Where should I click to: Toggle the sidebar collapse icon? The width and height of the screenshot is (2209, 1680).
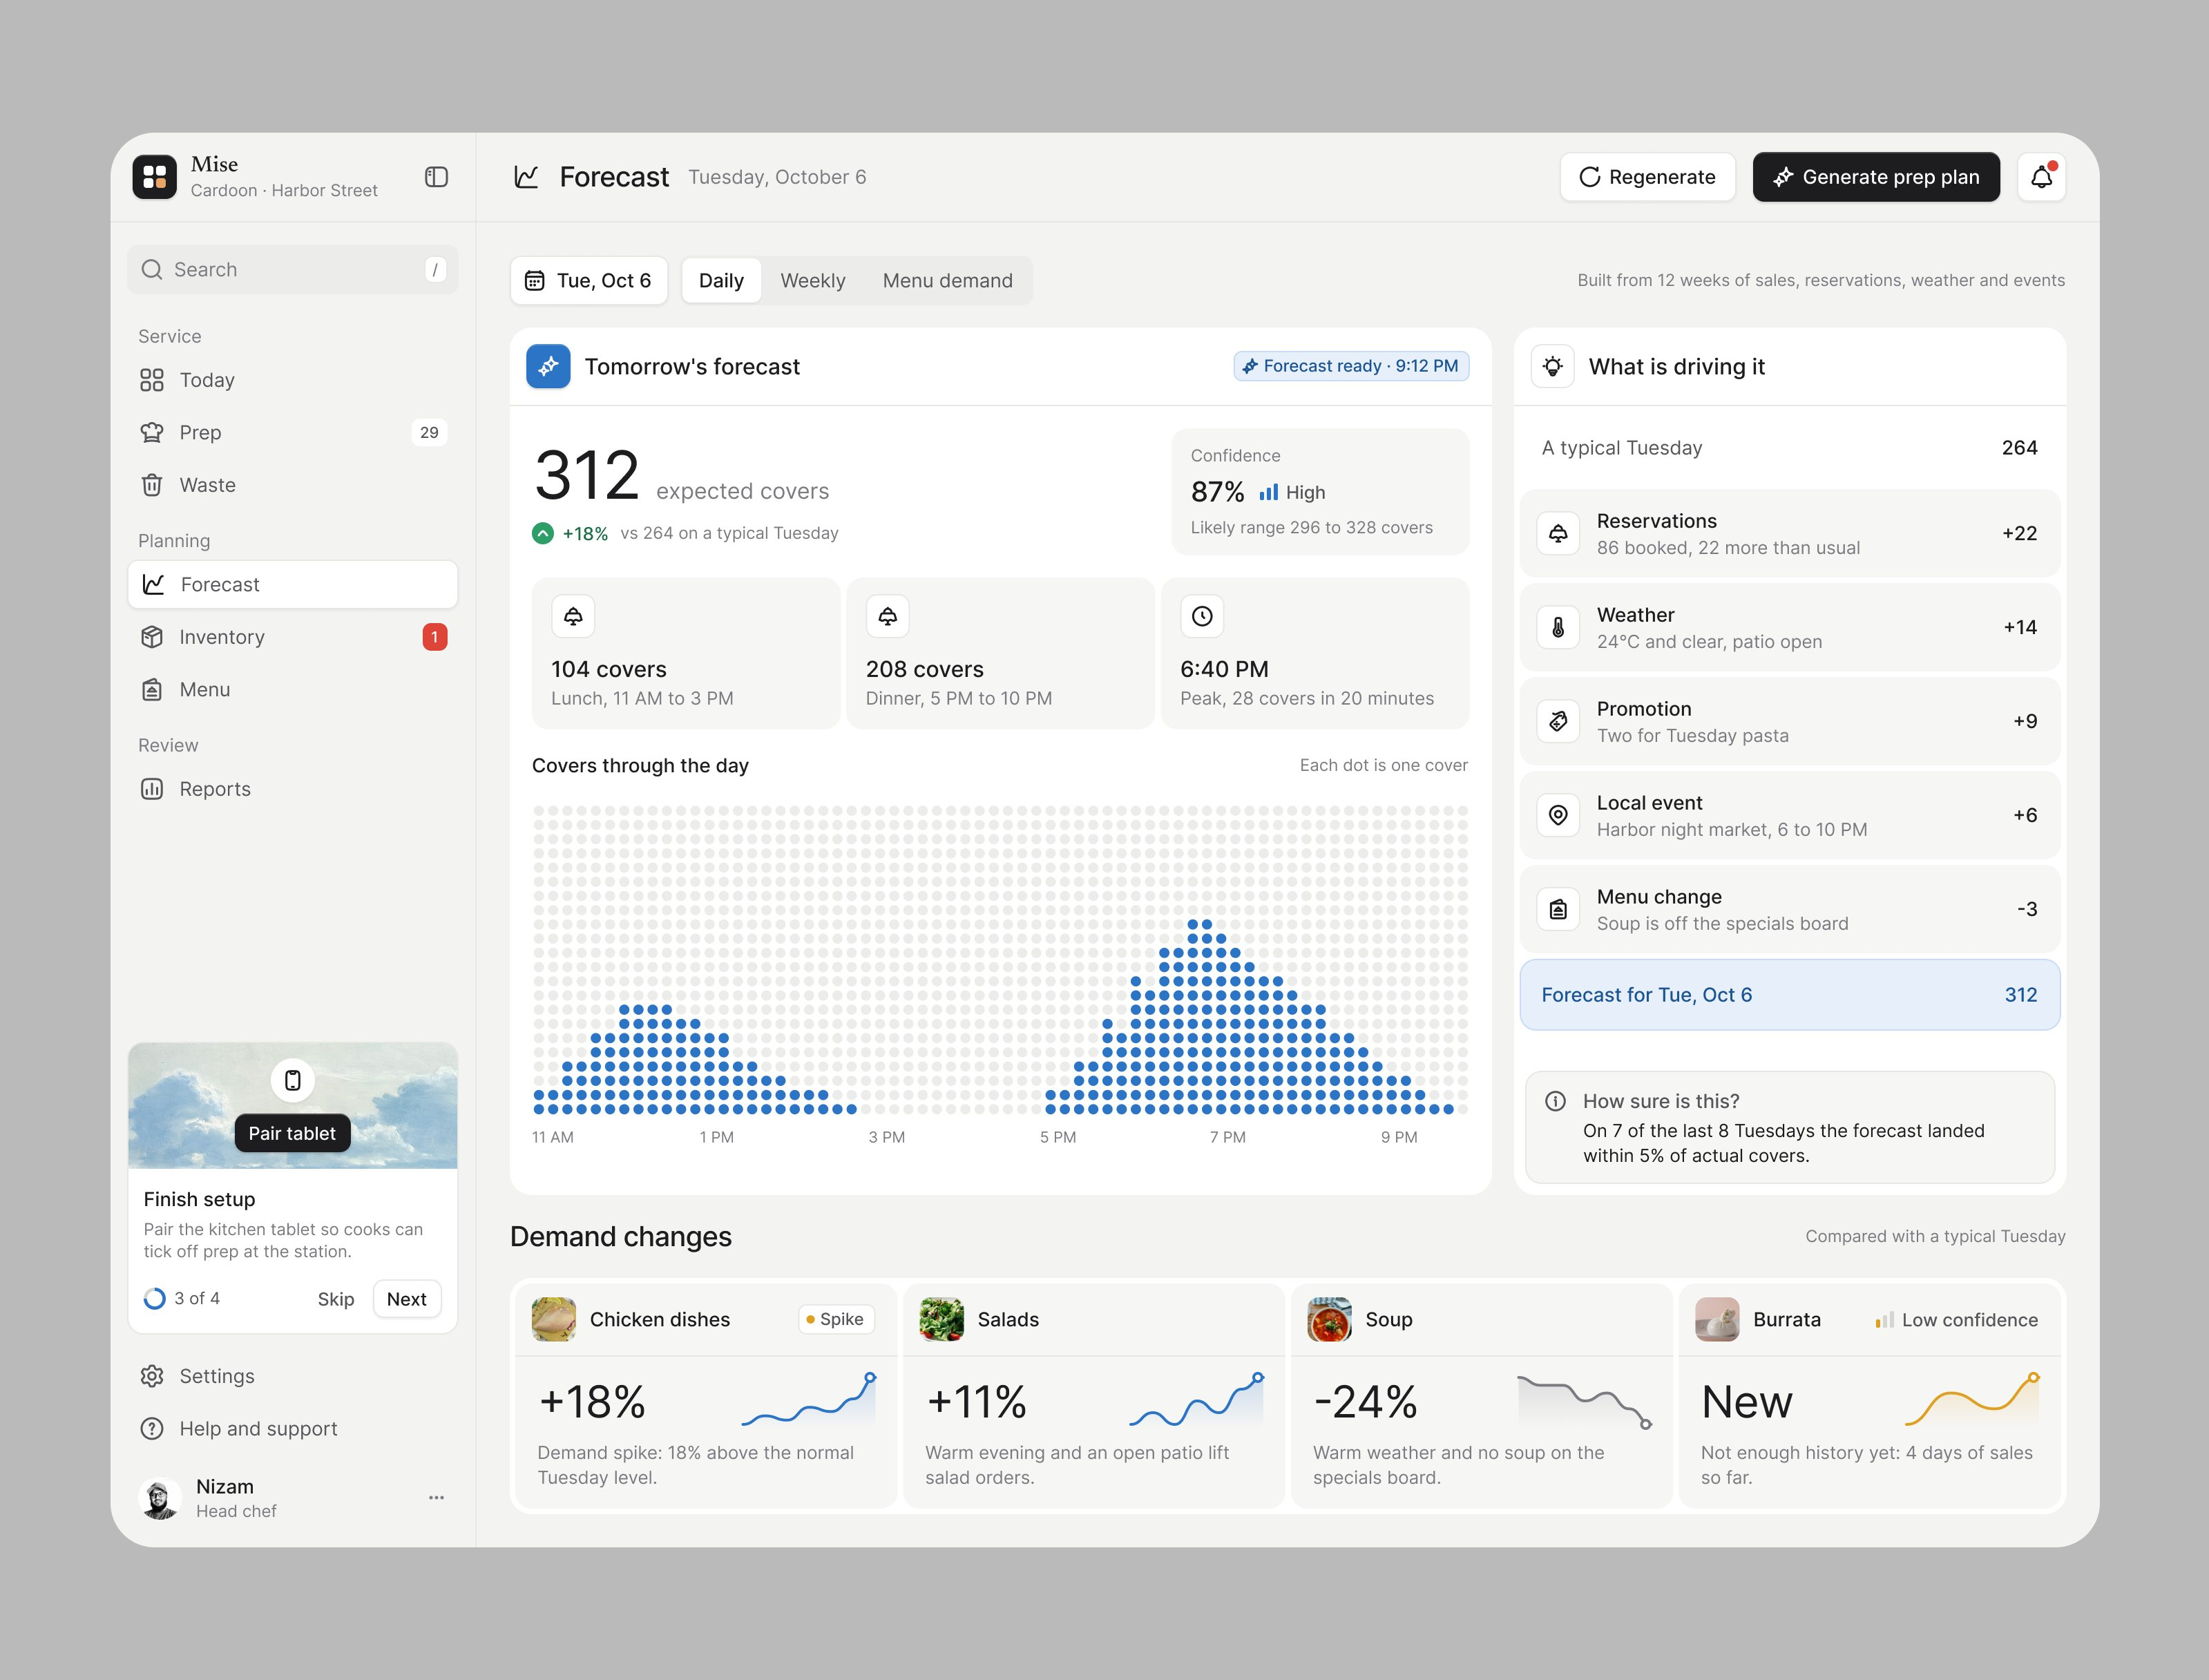pyautogui.click(x=436, y=177)
